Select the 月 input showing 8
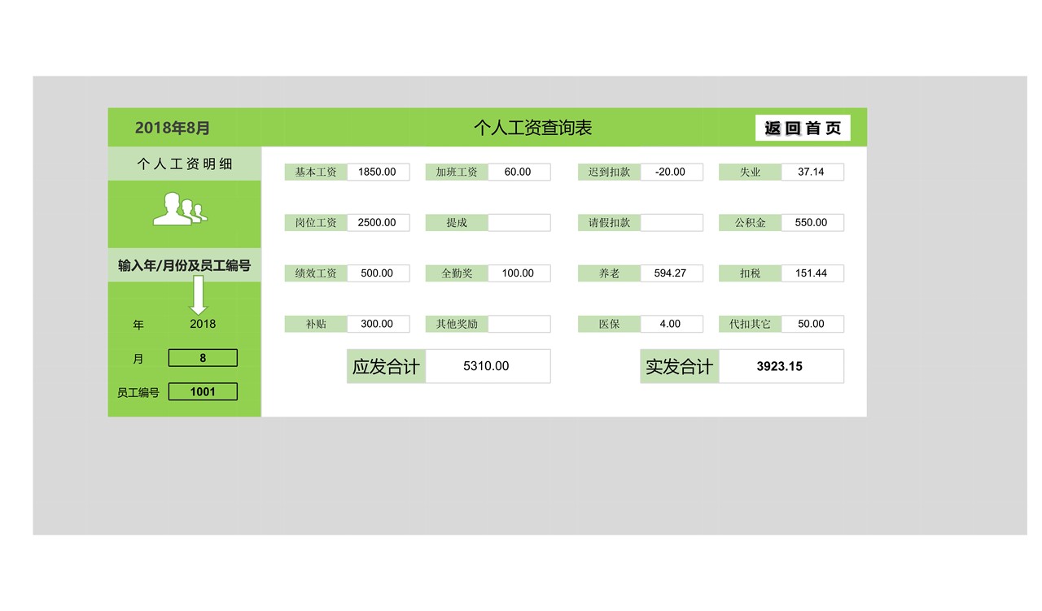This screenshot has height=611, width=1042. [x=202, y=357]
